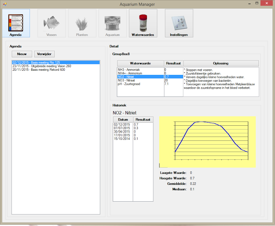
Task: Select the NH3 - Ammoniak row
Action: pyautogui.click(x=137, y=69)
